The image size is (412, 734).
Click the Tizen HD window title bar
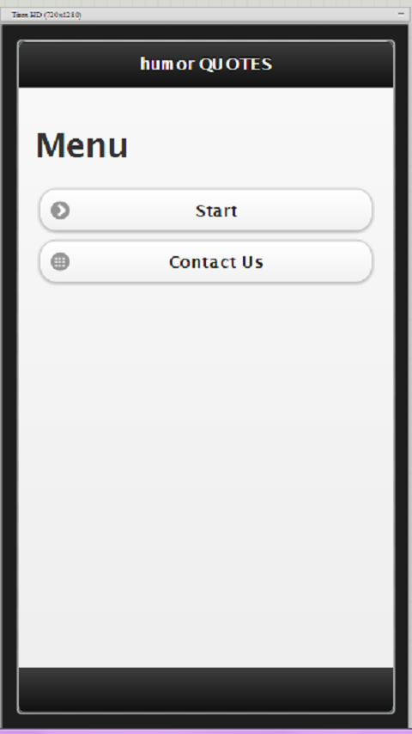pyautogui.click(x=233, y=15)
